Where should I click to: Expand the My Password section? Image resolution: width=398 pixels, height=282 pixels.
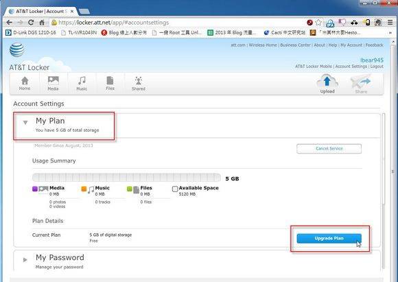pyautogui.click(x=25, y=259)
